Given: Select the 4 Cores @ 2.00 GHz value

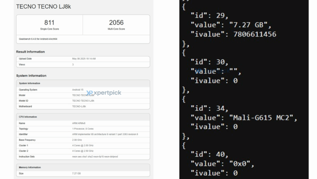Looking at the screenshot, I should 83,145.
